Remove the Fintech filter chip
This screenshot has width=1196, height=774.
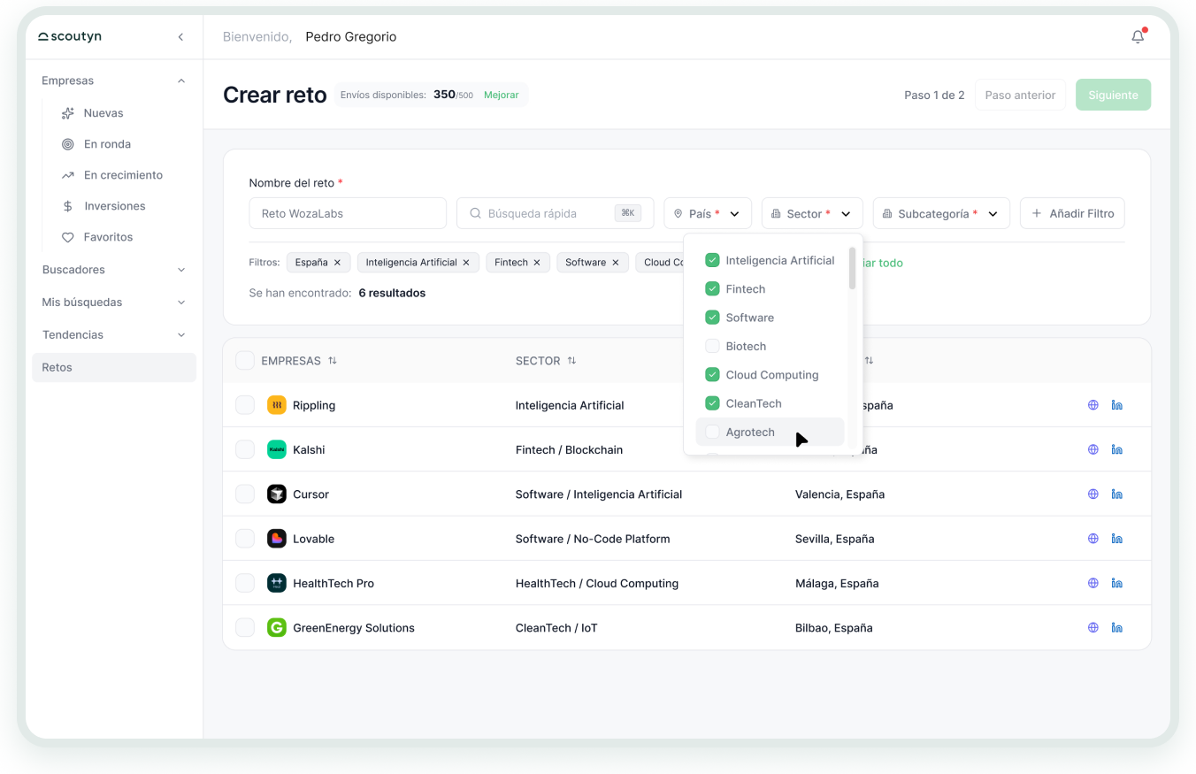click(537, 263)
